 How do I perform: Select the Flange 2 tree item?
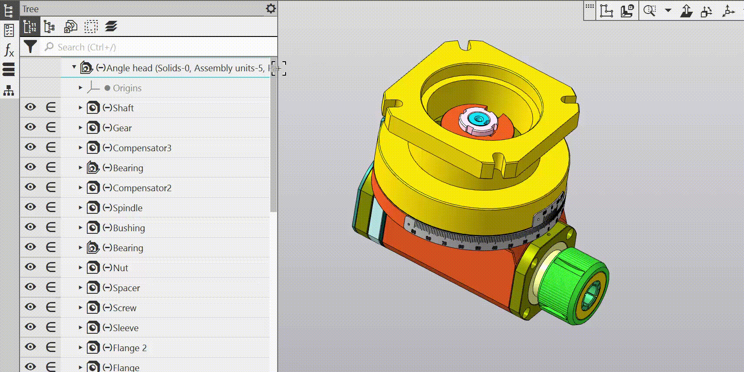[130, 348]
